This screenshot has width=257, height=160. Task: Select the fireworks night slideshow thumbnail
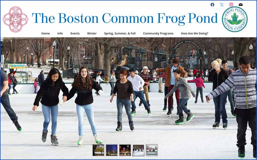tap(125, 150)
